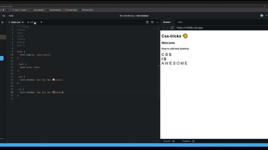Screen dimensions: 268x150
Task: Click the '.css {' selector line
Action: point(21,77)
